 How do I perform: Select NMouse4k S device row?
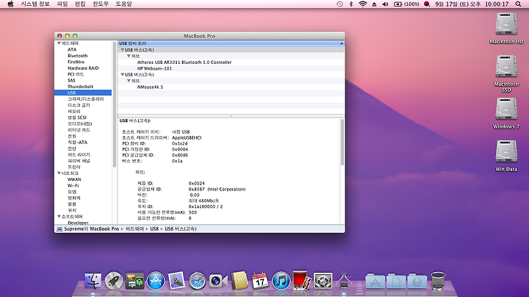150,87
